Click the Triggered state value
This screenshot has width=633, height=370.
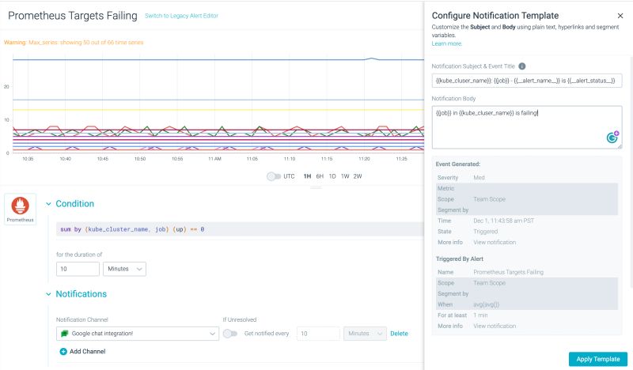click(485, 232)
